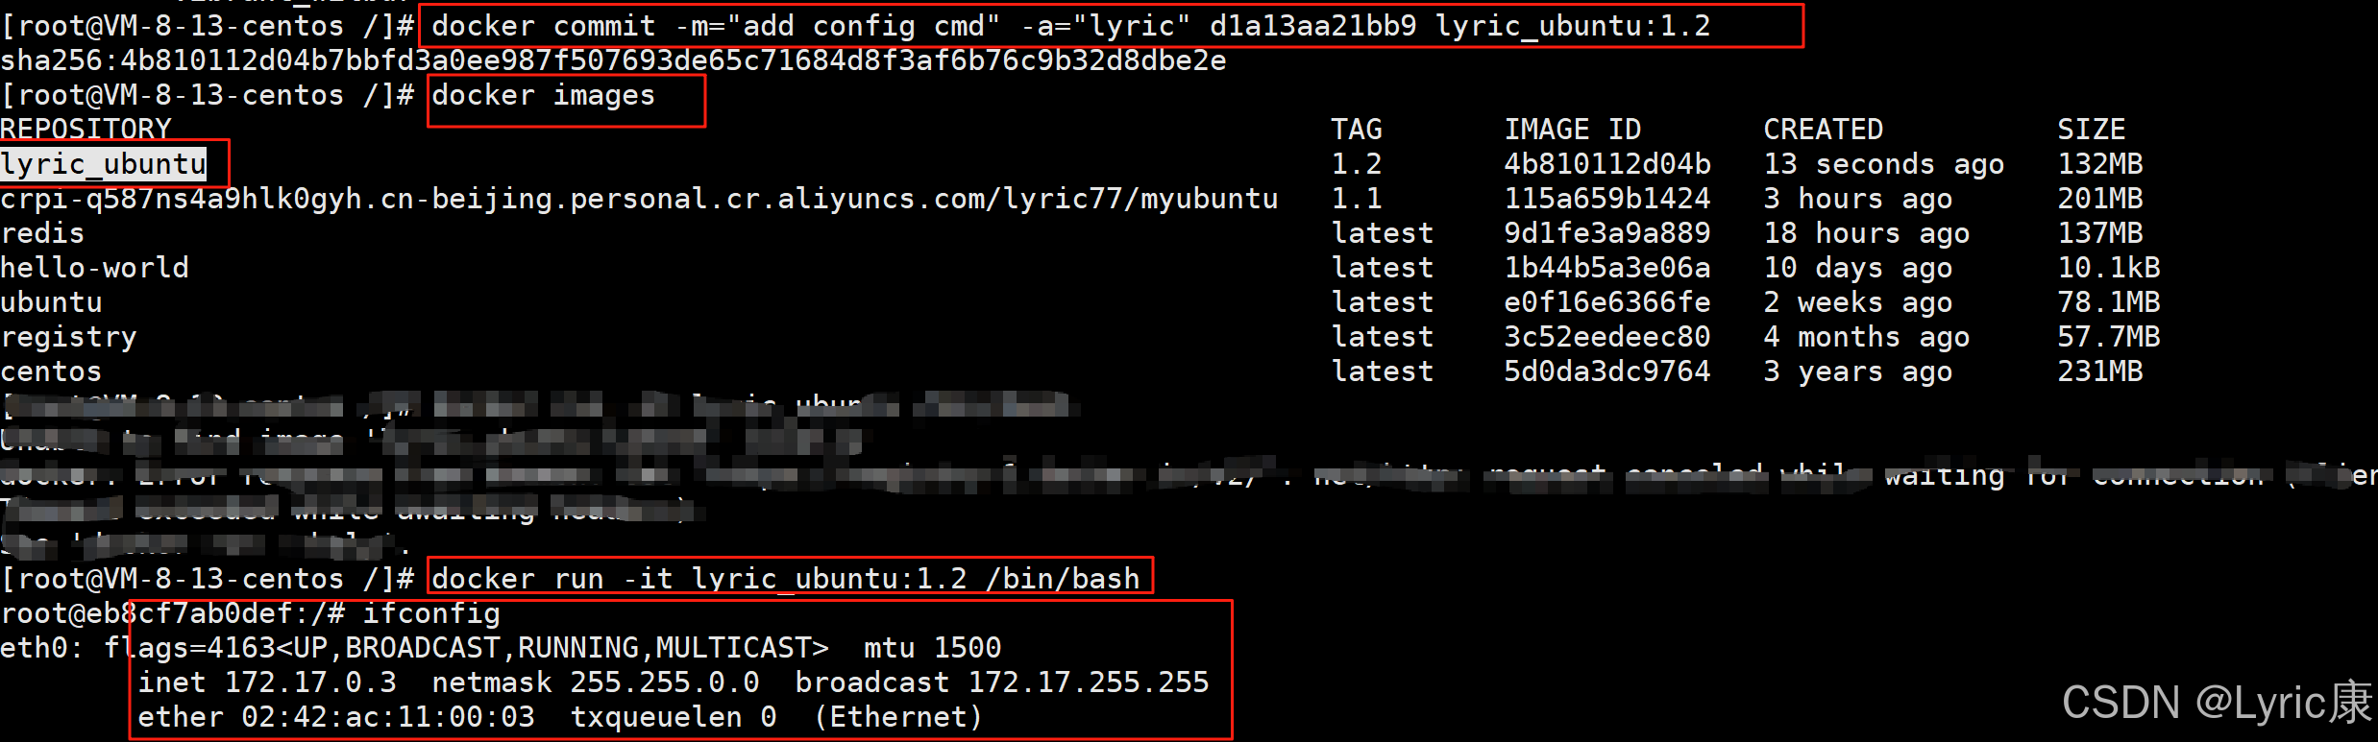Click the latest tag in ubuntu row
Image resolution: width=2378 pixels, height=742 pixels.
1382,302
